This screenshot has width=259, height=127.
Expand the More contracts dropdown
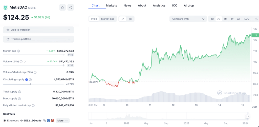click(63, 121)
